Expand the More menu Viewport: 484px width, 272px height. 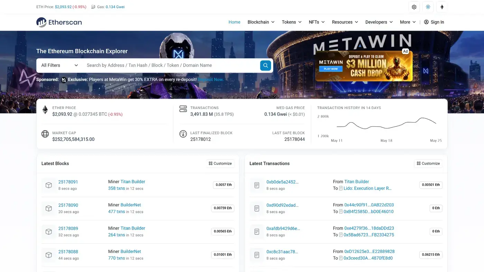click(x=408, y=22)
